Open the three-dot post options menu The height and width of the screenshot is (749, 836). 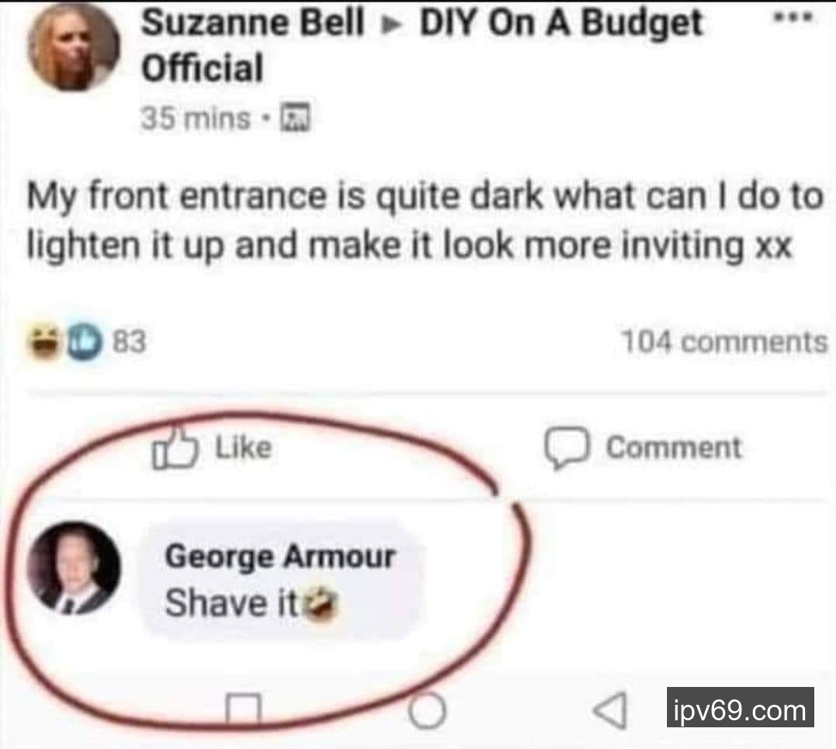pyautogui.click(x=793, y=18)
